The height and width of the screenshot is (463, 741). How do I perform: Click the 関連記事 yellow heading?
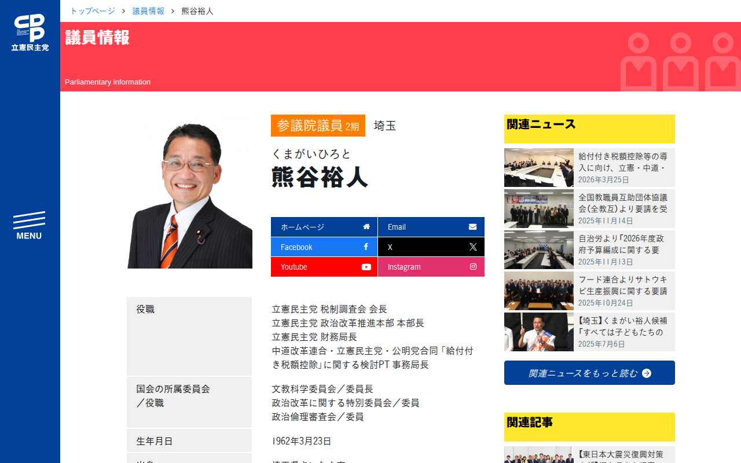[589, 427]
